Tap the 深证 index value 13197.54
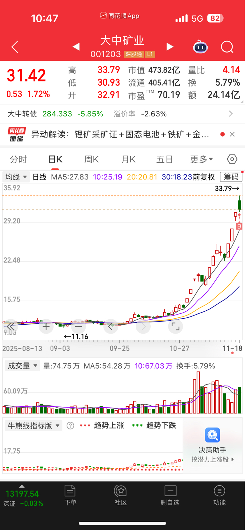This screenshot has width=245, height=530. [22, 494]
